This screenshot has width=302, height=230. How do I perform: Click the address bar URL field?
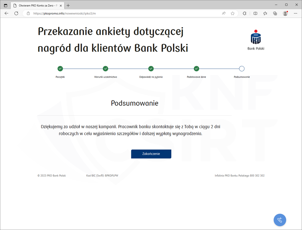126,13
